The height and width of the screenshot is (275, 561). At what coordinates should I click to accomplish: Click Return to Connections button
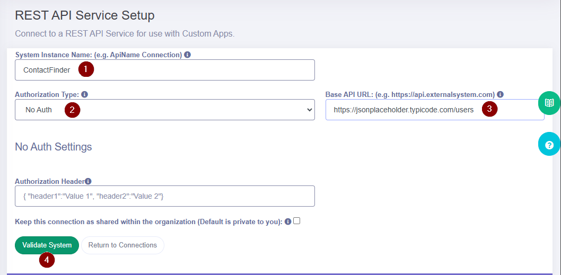tap(122, 245)
